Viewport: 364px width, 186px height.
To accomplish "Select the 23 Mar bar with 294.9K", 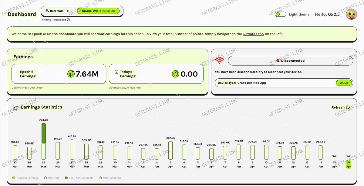I will pos(15,152).
